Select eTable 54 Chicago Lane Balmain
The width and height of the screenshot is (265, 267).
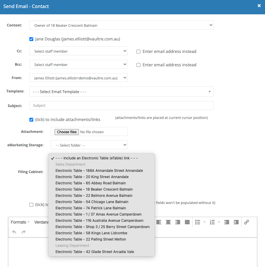(101, 202)
